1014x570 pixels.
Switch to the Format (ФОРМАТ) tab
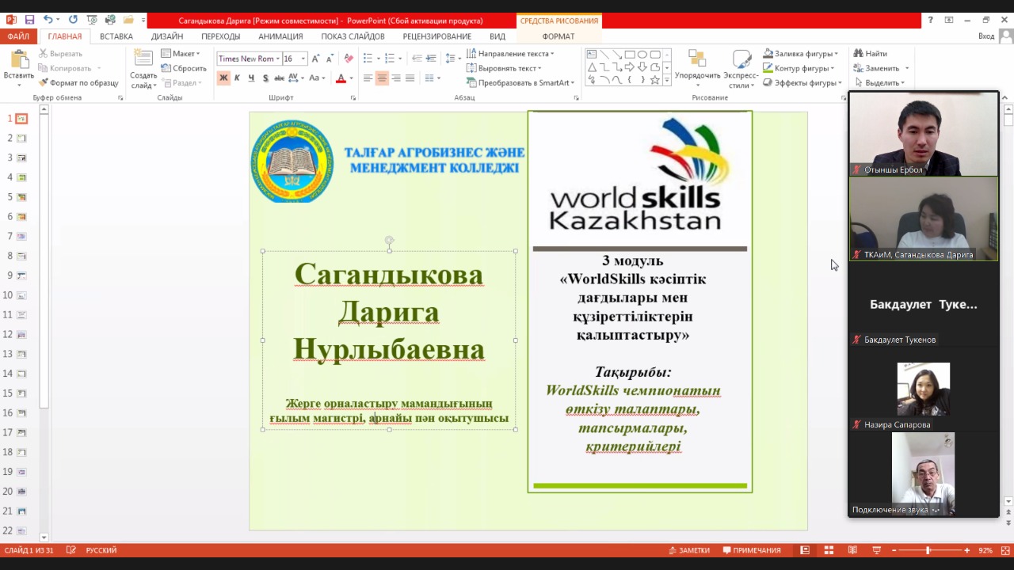558,36
